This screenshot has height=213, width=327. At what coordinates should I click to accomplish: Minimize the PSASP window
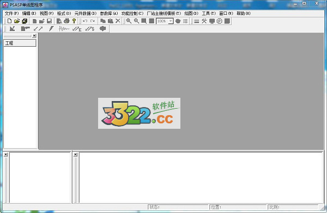295,4
